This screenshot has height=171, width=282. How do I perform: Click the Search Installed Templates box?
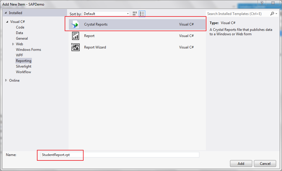click(238, 14)
